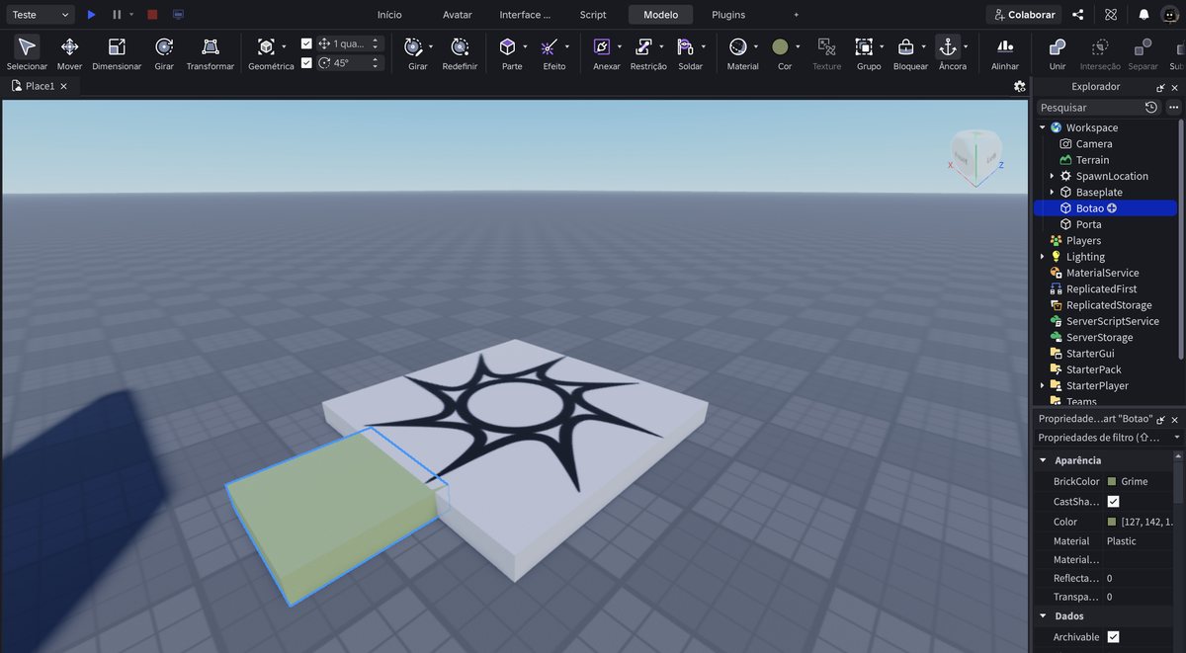
Task: Select the Transformar tool
Action: click(211, 52)
